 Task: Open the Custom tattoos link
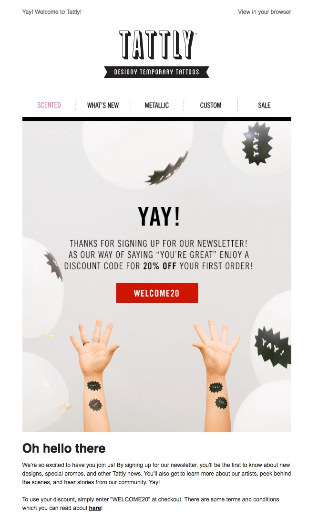click(210, 105)
